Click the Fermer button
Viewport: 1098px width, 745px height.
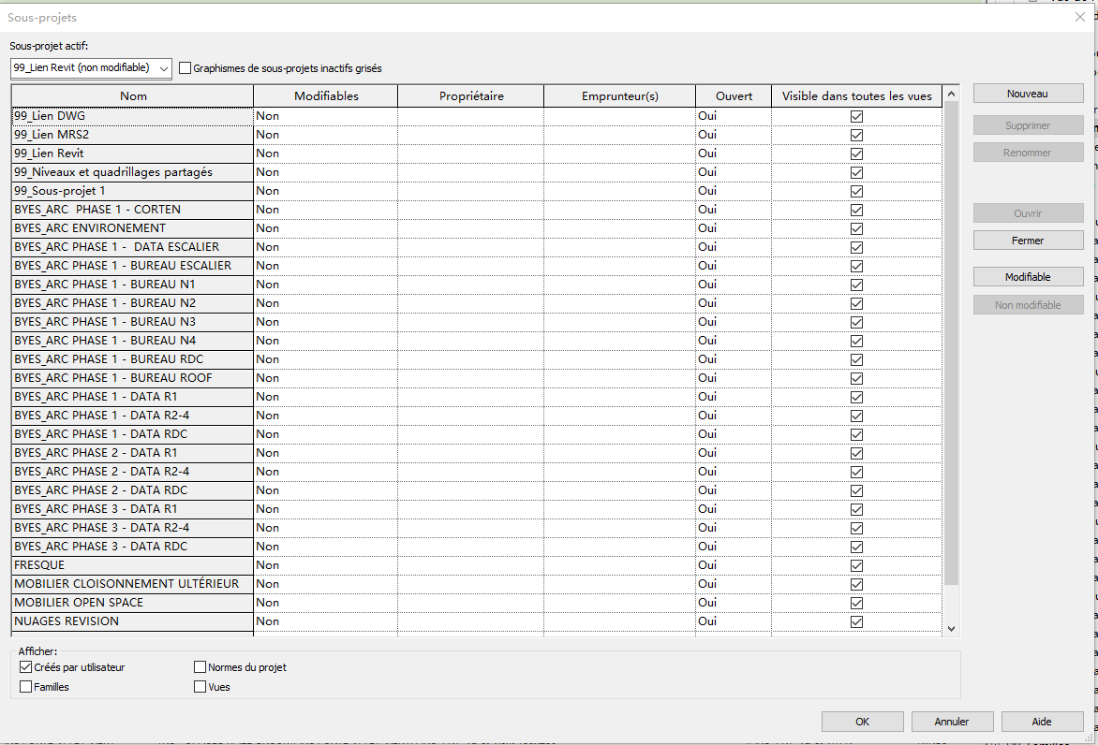click(1028, 241)
